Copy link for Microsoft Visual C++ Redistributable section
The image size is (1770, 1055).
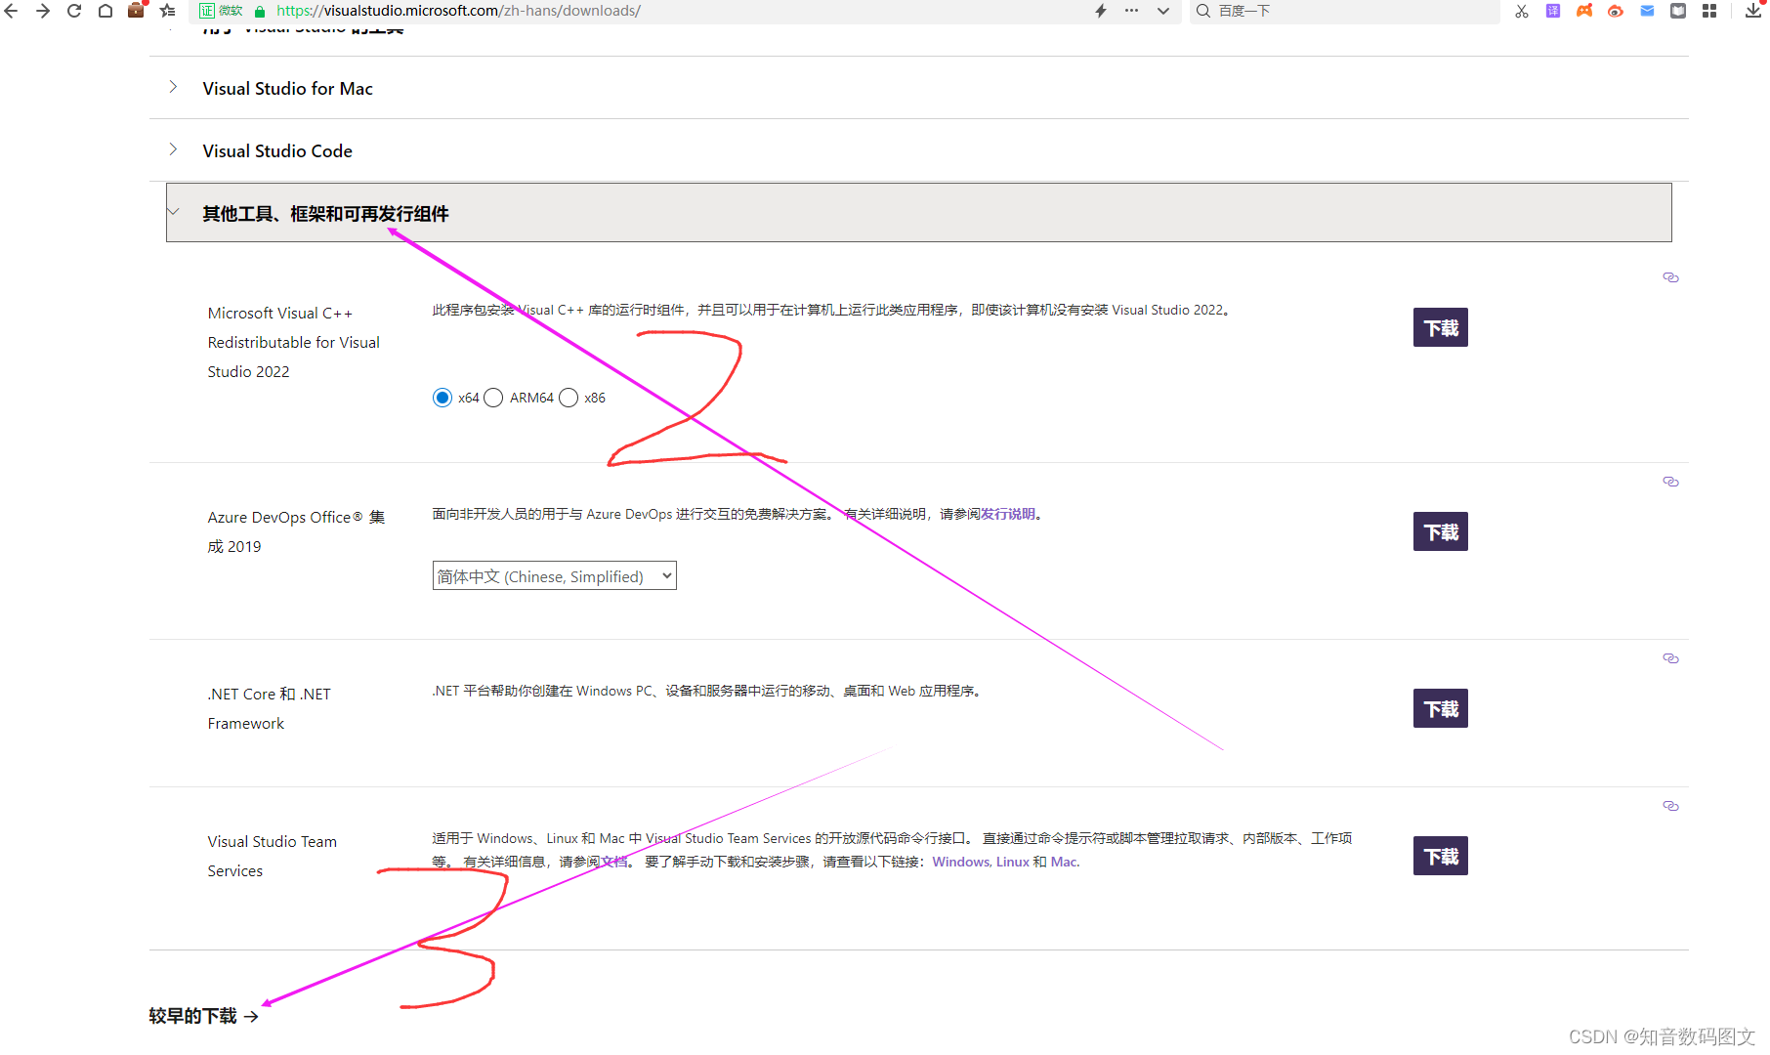tap(1670, 277)
